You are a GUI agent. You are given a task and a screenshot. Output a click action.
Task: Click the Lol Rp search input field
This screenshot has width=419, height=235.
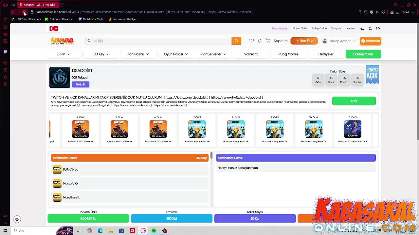coord(159,41)
